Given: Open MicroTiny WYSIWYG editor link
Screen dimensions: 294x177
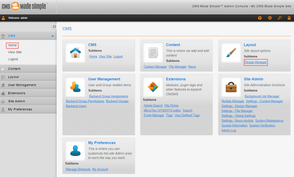Looking at the screenshot, I should pyautogui.click(x=162, y=111).
